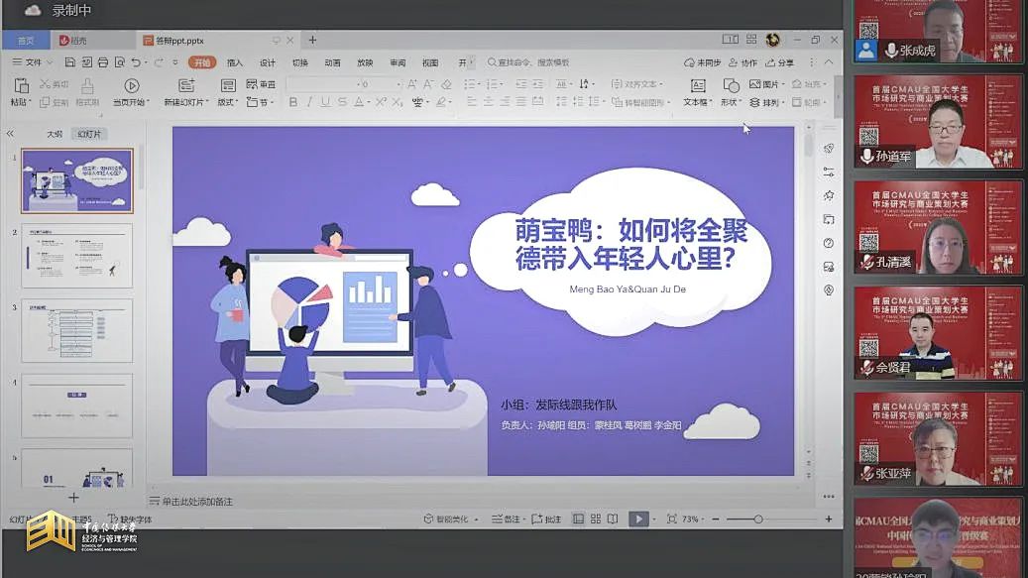
Task: Toggle Bold formatting
Action: [293, 102]
